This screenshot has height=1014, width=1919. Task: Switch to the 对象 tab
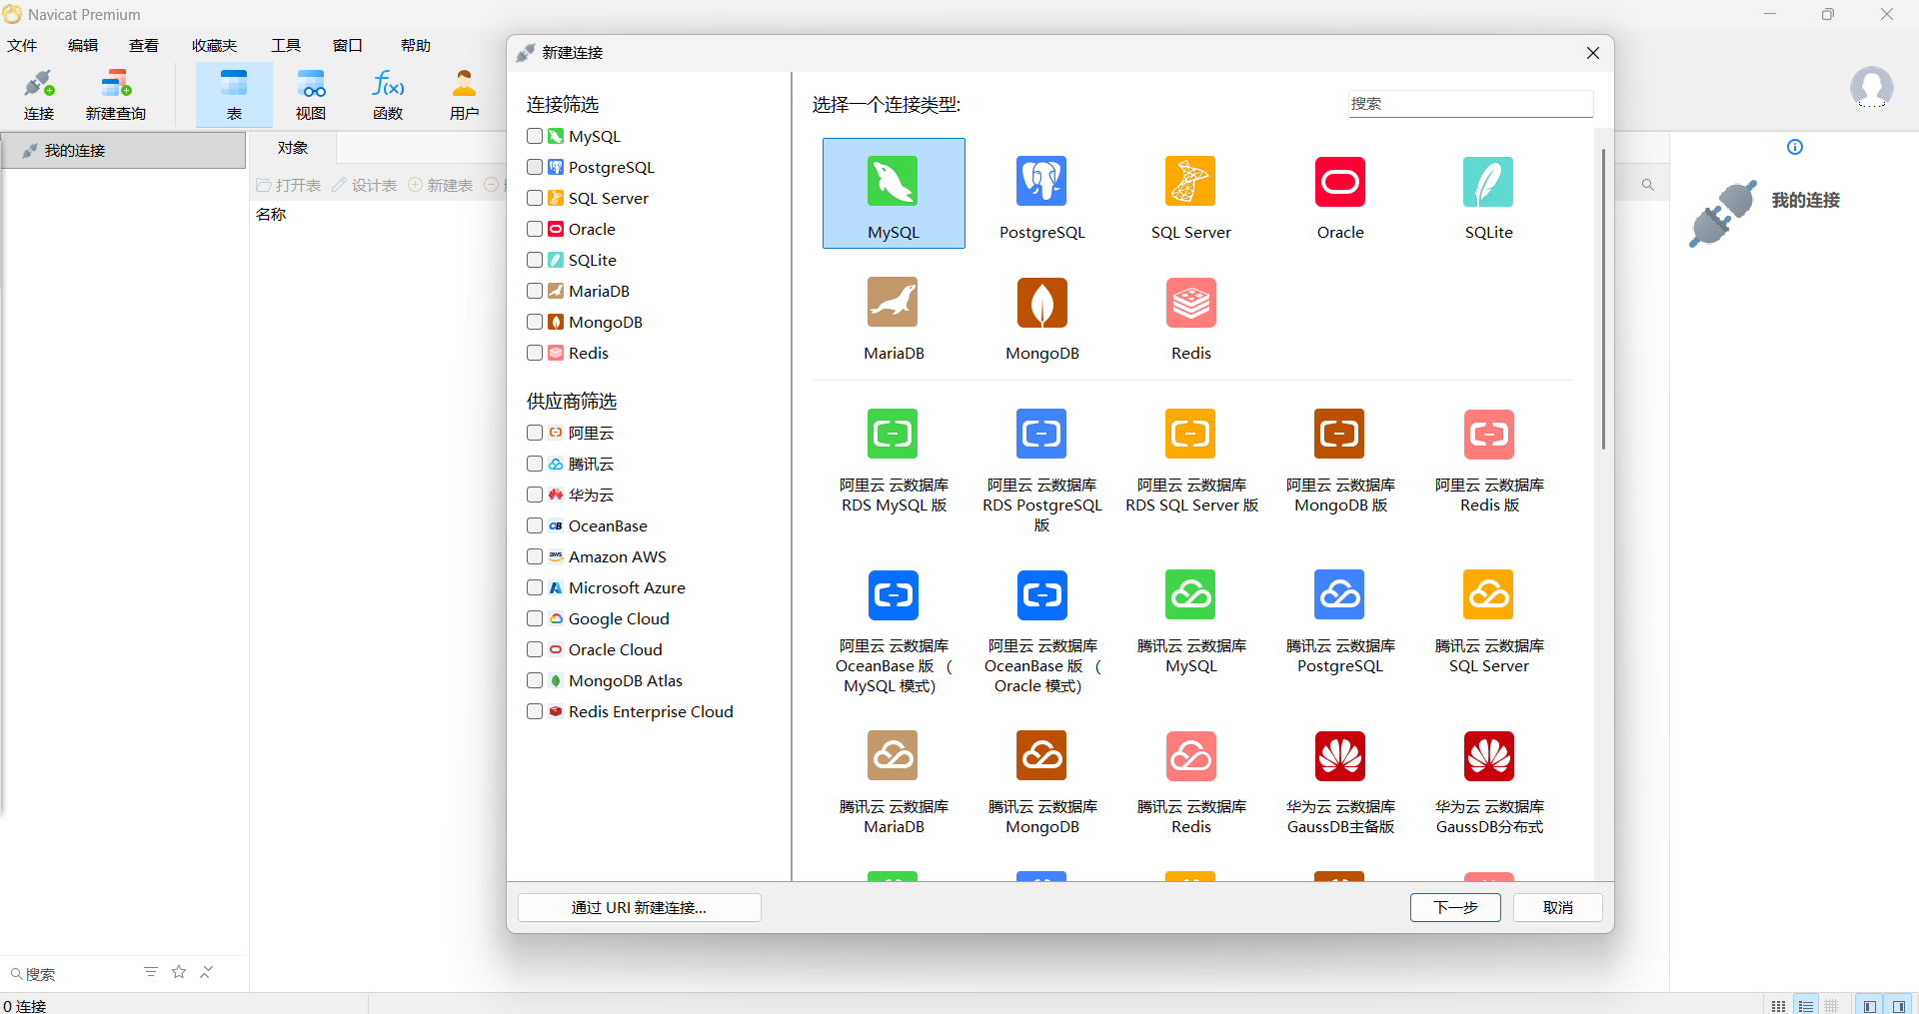coord(293,148)
